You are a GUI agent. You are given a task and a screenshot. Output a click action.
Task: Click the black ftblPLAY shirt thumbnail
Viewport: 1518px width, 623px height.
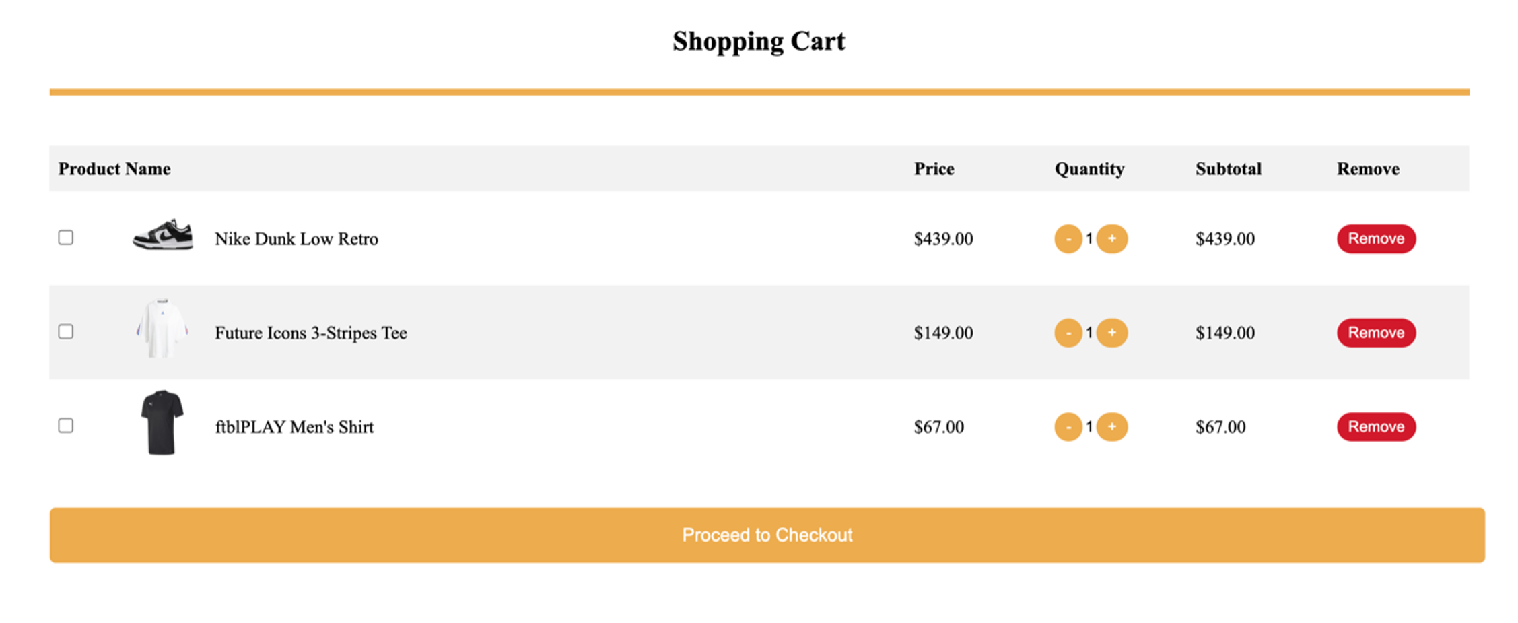pyautogui.click(x=162, y=422)
